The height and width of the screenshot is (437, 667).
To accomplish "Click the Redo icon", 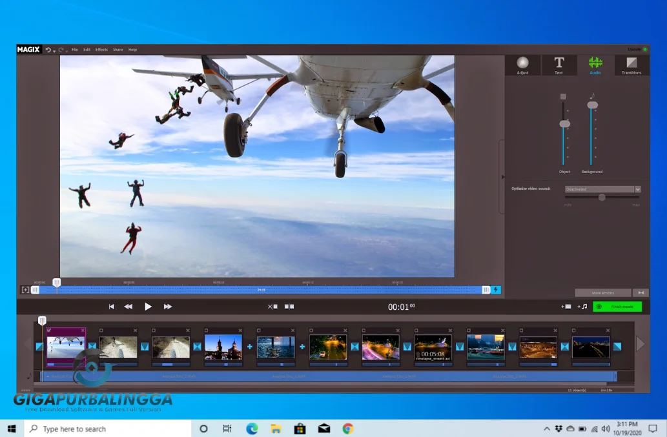I will tap(61, 50).
